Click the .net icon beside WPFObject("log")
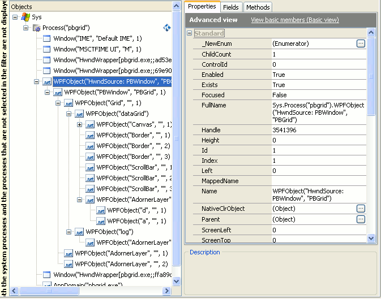This screenshot has width=381, height=299. point(79,232)
